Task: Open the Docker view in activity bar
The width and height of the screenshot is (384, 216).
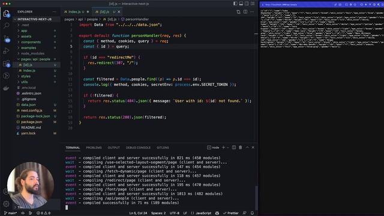Action: tap(7, 88)
